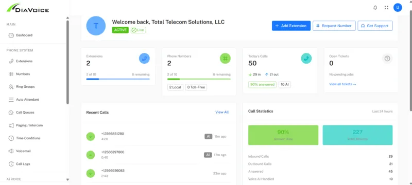Click the Inbound Calls statistics row
This screenshot has height=185, width=412.
(320, 156)
